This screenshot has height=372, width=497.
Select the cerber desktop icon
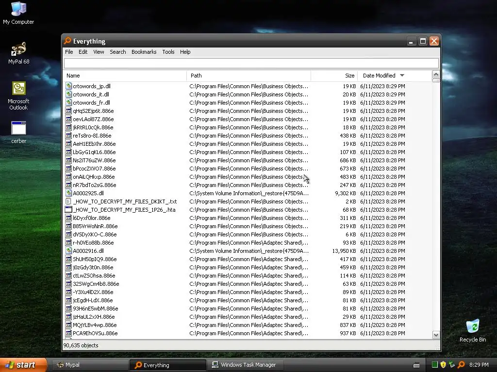pyautogui.click(x=18, y=132)
